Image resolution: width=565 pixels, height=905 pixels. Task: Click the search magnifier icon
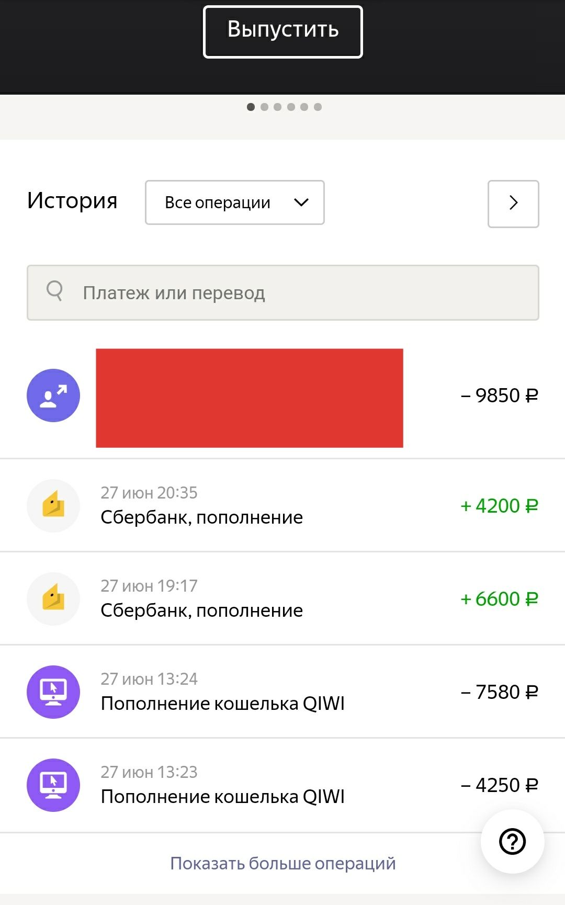click(x=55, y=291)
